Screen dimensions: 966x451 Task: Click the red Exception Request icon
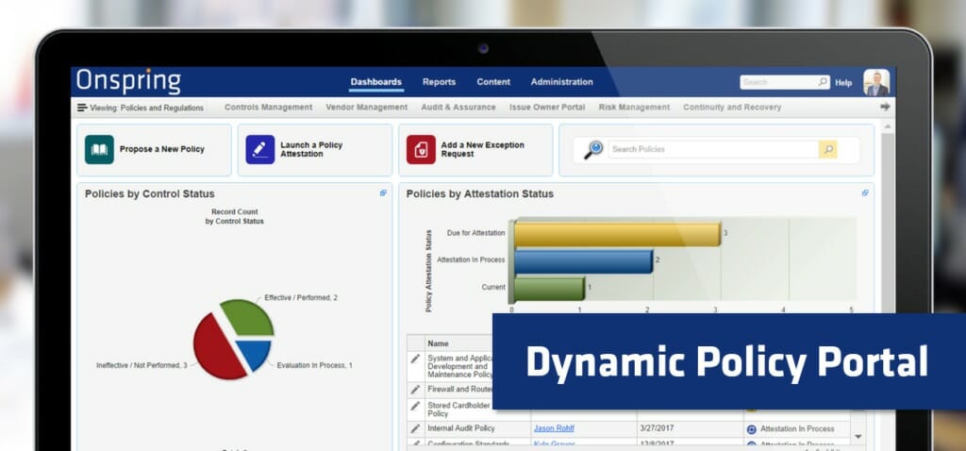click(421, 150)
